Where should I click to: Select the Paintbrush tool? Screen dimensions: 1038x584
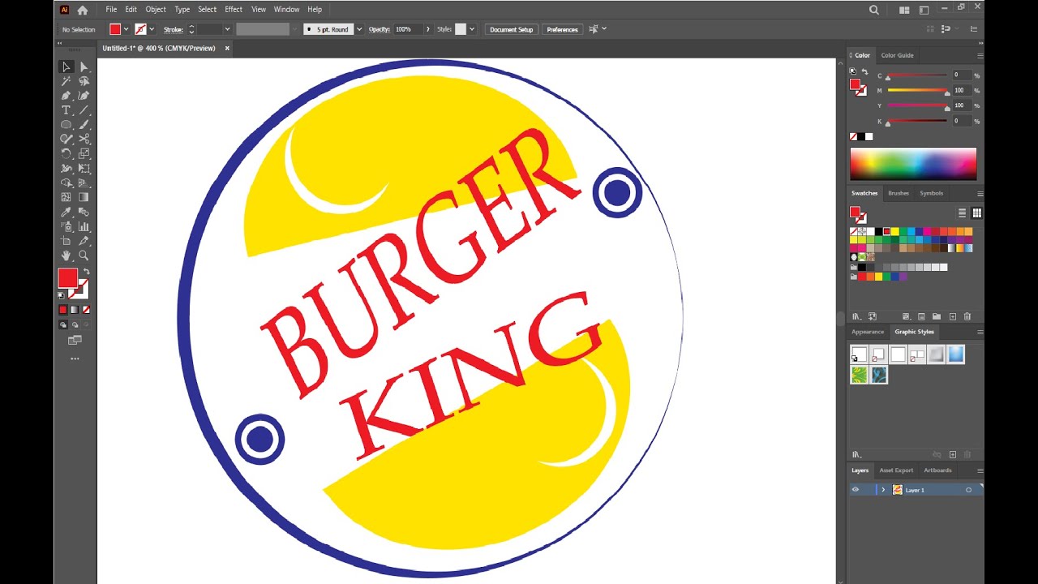[84, 125]
